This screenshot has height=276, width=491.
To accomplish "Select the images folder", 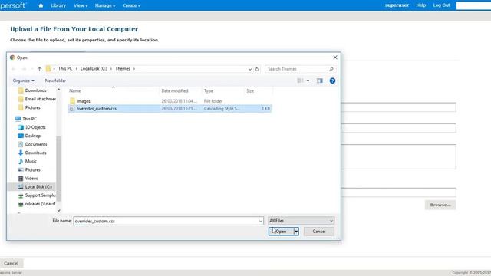I will pos(84,101).
